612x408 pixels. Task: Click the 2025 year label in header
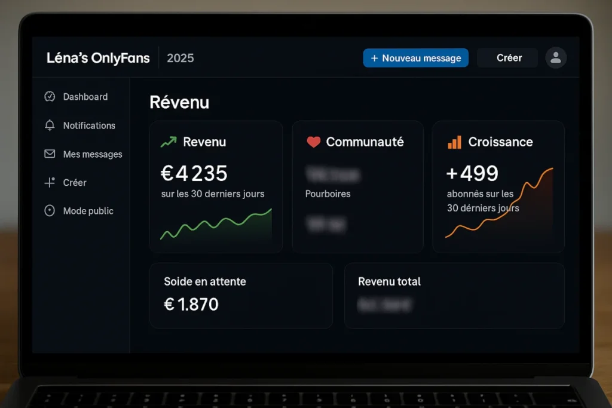pyautogui.click(x=180, y=58)
